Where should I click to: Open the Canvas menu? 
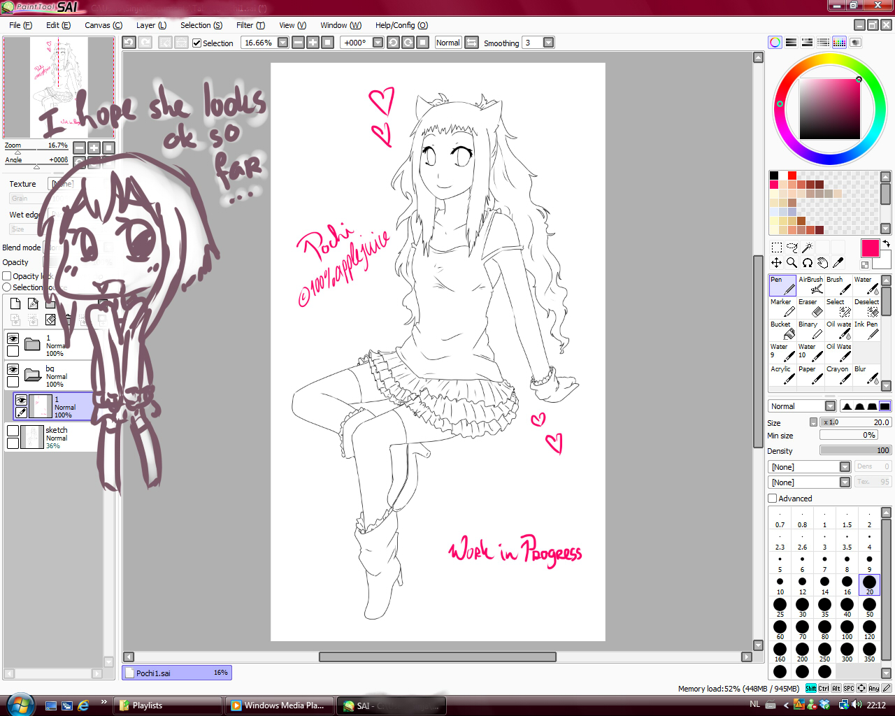103,25
